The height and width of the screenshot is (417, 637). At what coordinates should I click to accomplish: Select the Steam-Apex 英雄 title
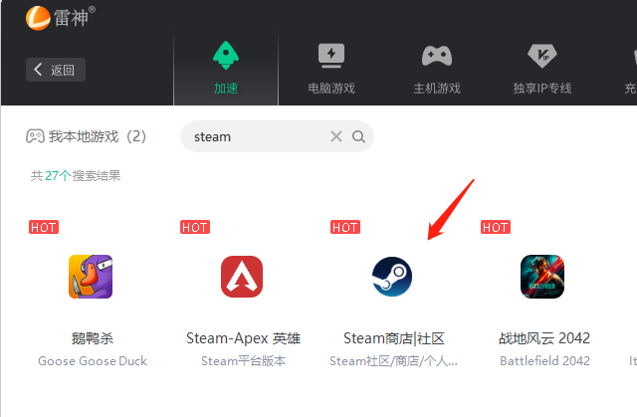click(x=243, y=338)
